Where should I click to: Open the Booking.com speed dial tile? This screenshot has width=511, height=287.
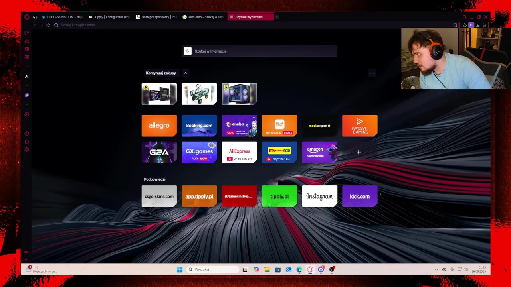[199, 126]
